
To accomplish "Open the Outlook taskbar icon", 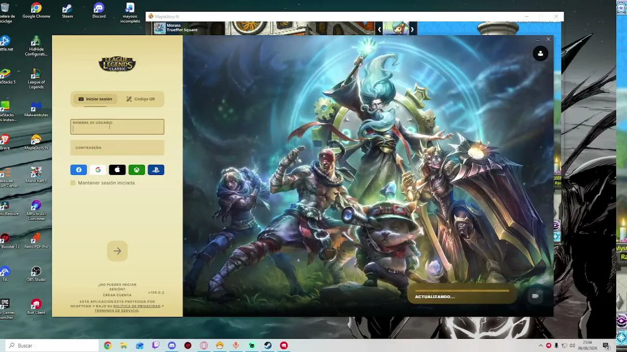I will [x=140, y=346].
